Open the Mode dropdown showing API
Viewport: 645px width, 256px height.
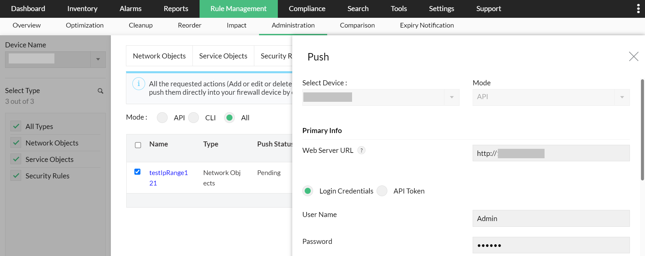click(622, 97)
